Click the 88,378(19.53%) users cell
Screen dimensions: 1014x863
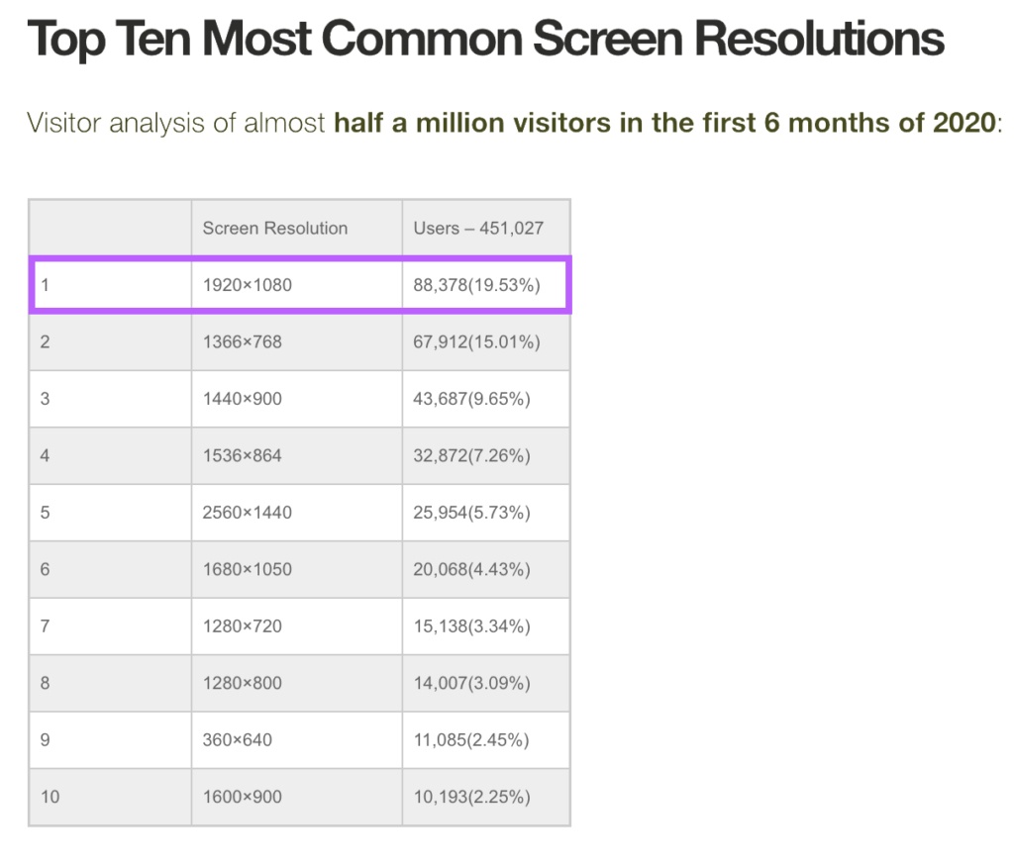coord(476,286)
